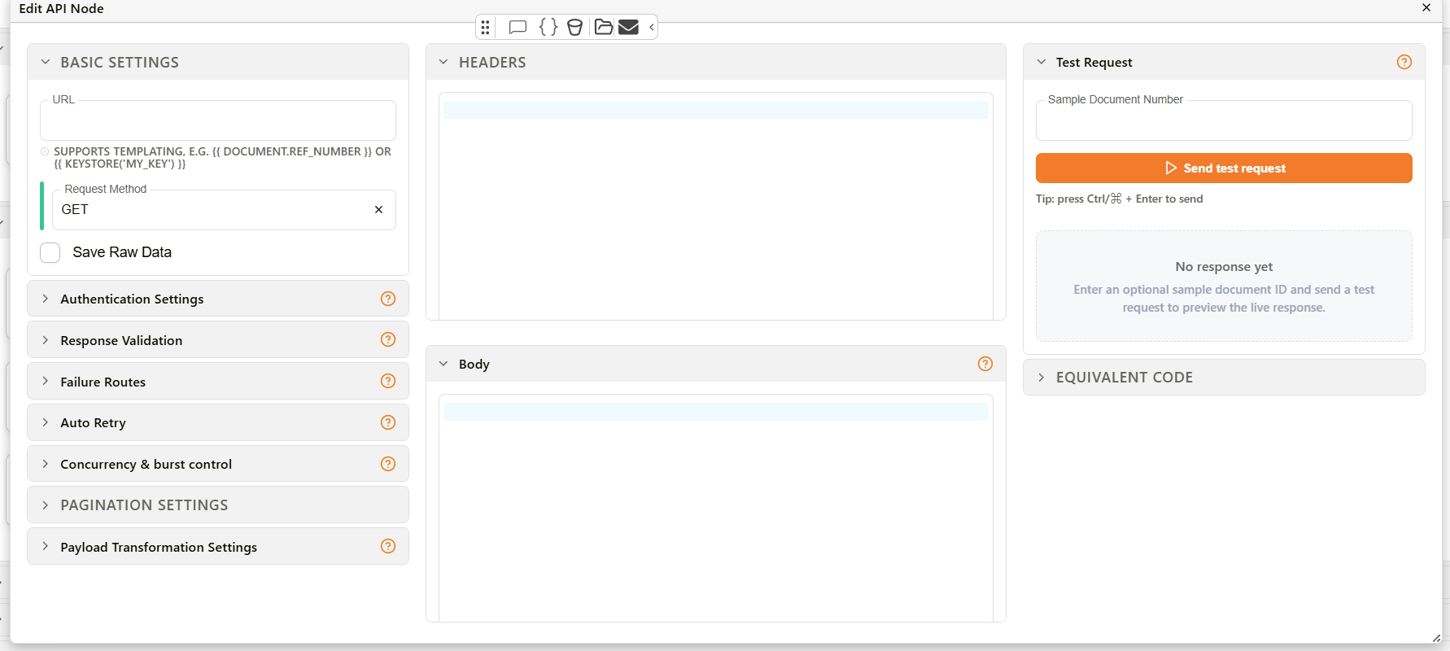This screenshot has height=651, width=1450.
Task: Open help for Concurrency & burst control
Action: pos(388,464)
